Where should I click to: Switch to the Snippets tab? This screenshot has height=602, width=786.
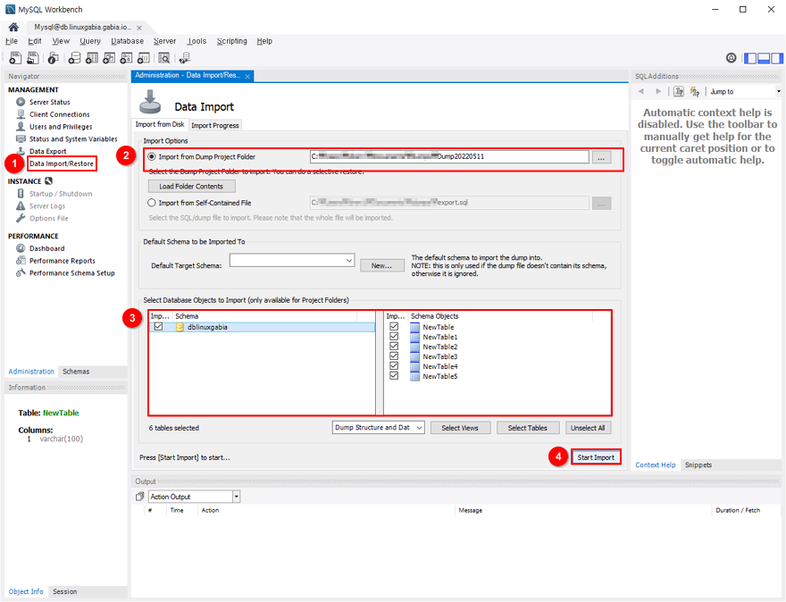pos(698,465)
